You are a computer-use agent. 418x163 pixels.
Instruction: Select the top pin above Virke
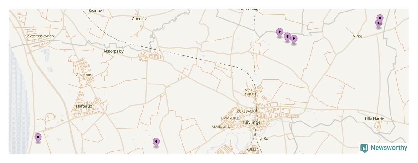click(380, 19)
